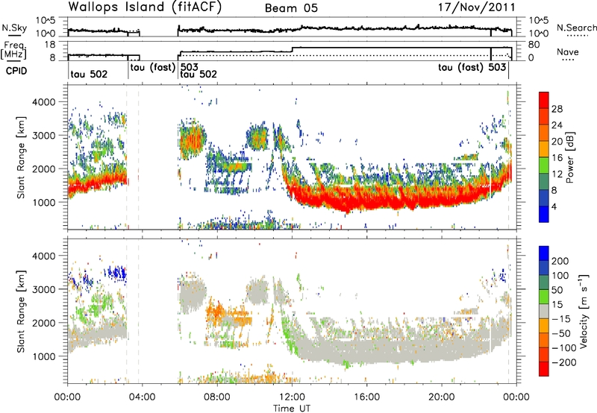The width and height of the screenshot is (597, 413).
Task: Click the "04:00" time axis label
Action: 142,397
